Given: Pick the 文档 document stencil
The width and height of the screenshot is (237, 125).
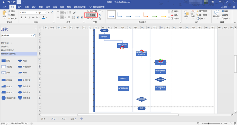Looking at the screenshot, I should (x=6, y=73).
